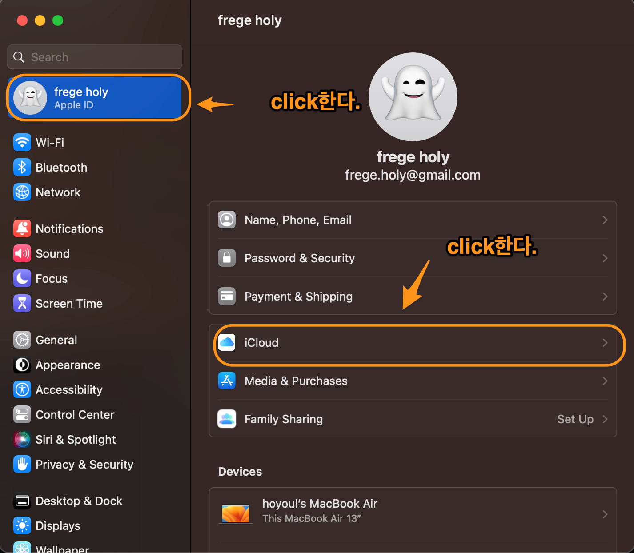Expand hoyoul's MacBook Air device details
The width and height of the screenshot is (634, 553).
[x=413, y=510]
